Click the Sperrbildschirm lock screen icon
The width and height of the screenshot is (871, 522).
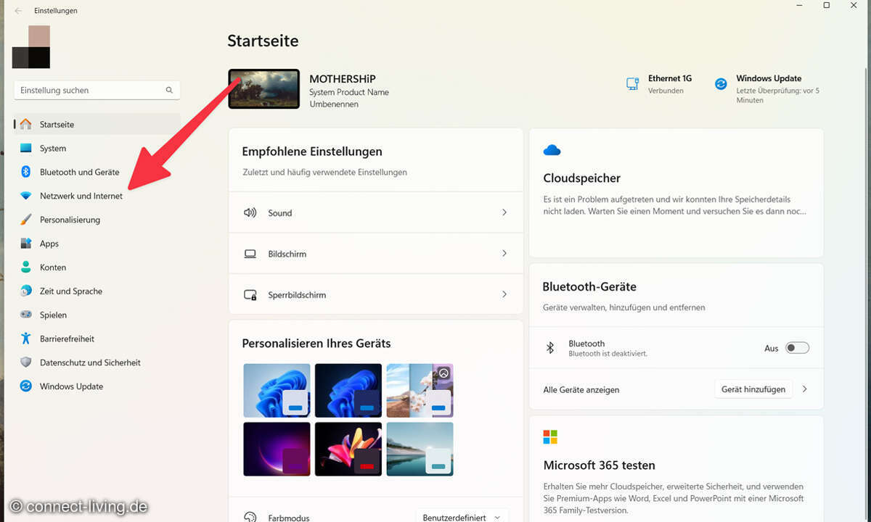pos(250,295)
